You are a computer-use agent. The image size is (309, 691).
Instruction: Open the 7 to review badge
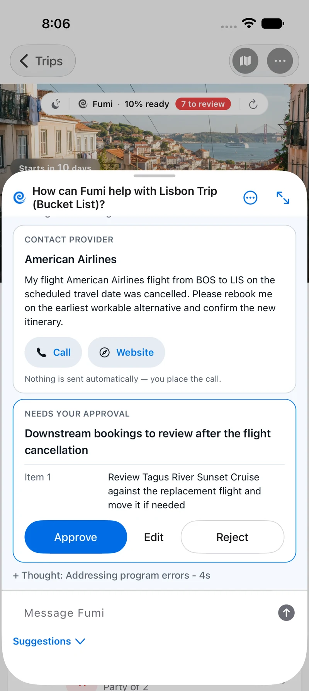click(203, 104)
